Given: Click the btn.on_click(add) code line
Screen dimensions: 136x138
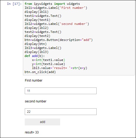Looking at the screenshot, I should pos(40,72).
